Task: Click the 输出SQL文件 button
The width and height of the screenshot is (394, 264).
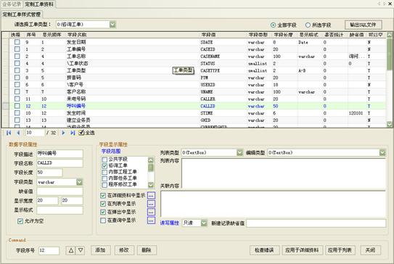Action: (363, 25)
